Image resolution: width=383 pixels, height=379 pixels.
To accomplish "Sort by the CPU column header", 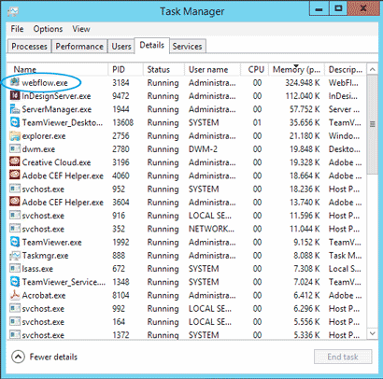I will 255,69.
